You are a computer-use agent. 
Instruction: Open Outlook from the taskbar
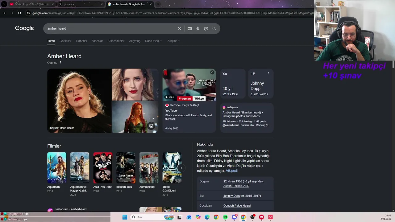189,217
